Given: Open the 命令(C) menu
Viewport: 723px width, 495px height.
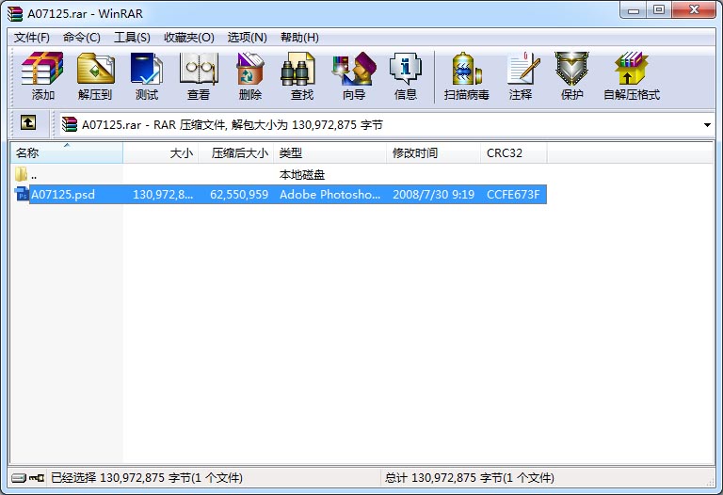Looking at the screenshot, I should (x=82, y=38).
